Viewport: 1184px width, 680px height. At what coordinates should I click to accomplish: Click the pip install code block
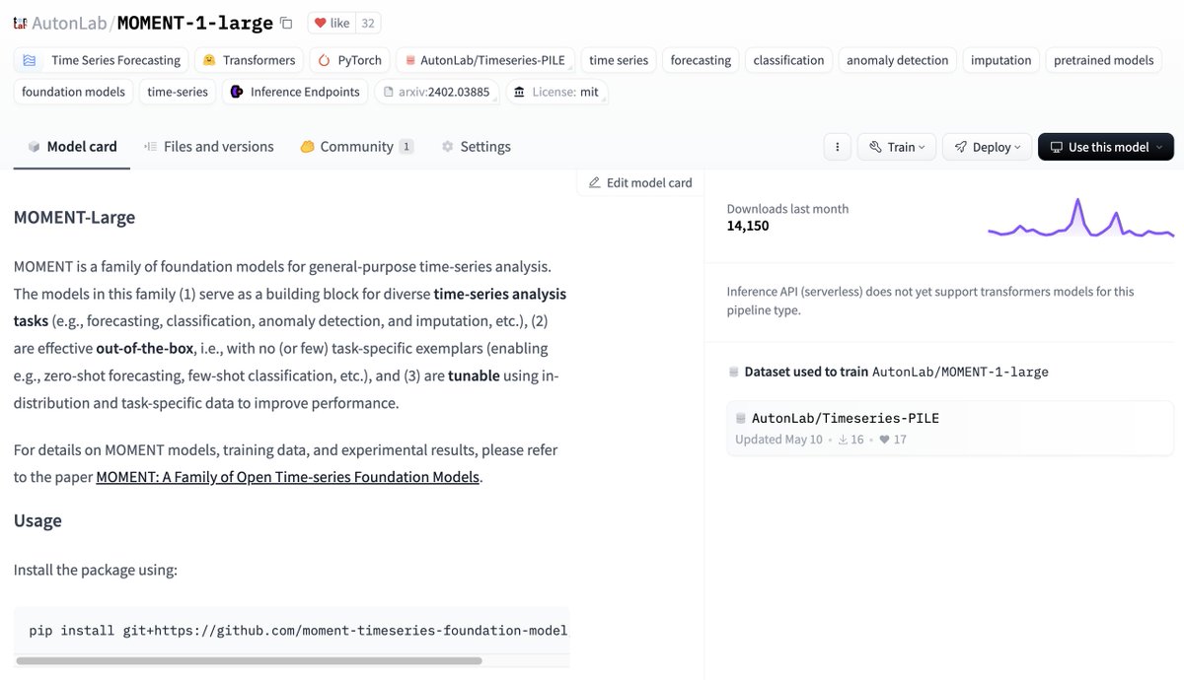coord(292,630)
